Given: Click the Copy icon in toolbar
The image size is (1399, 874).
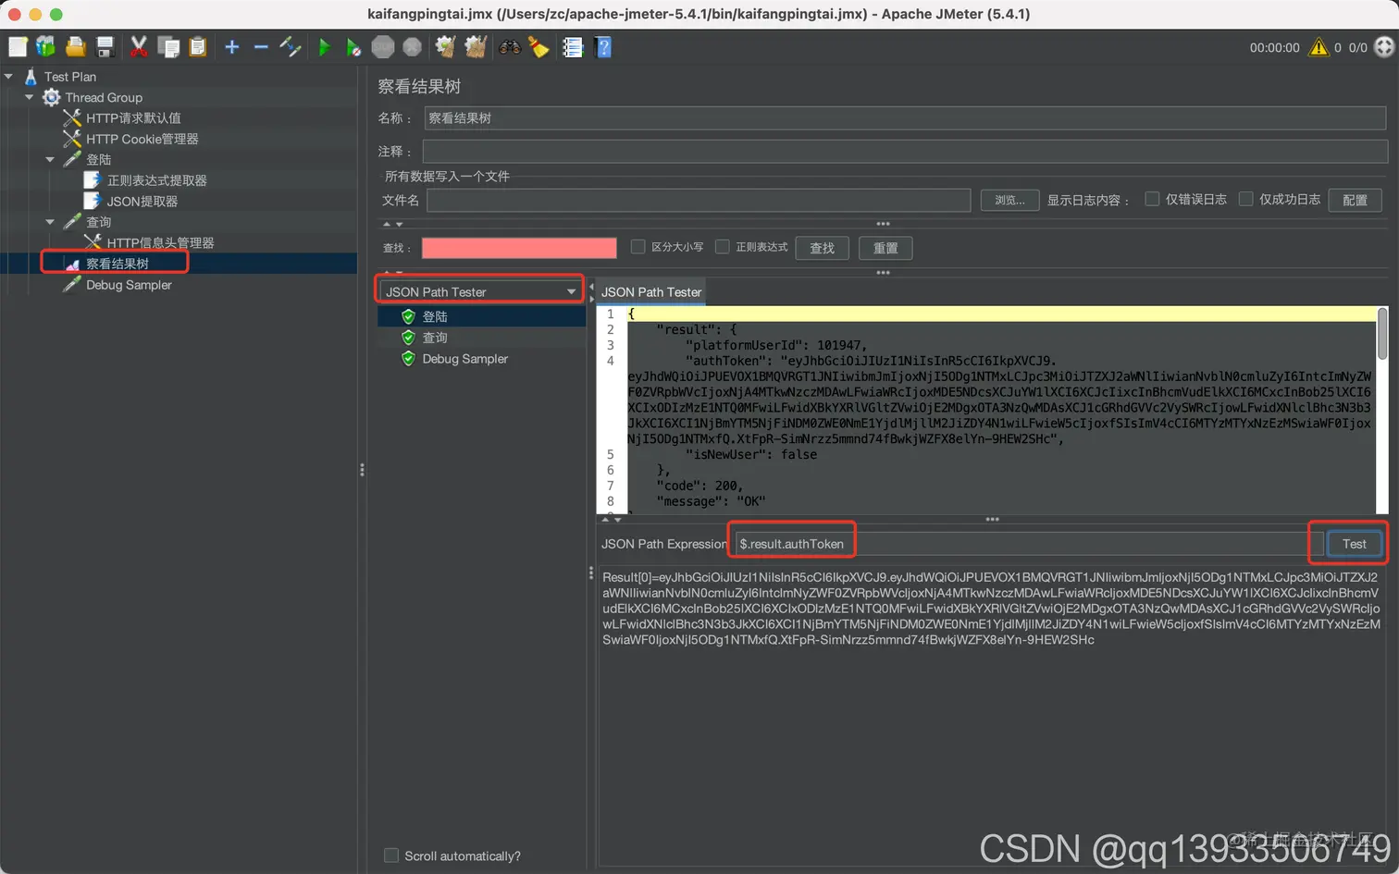Looking at the screenshot, I should pos(168,47).
